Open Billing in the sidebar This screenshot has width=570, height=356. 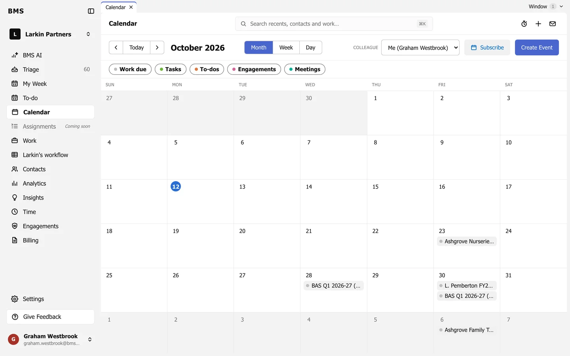[x=51, y=240]
